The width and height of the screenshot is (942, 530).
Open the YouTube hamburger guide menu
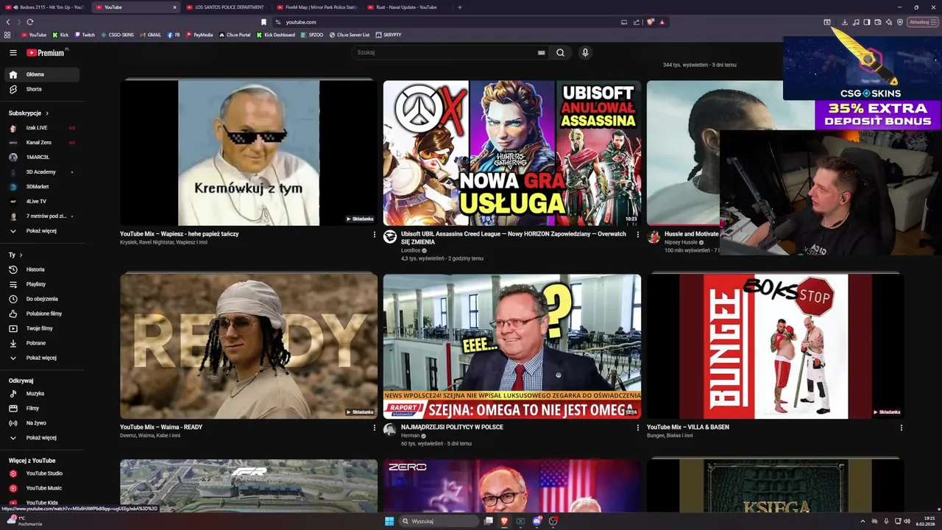click(x=13, y=52)
